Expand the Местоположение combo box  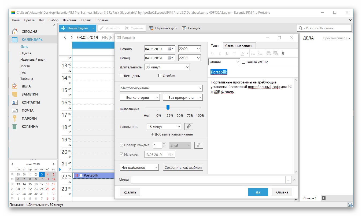point(200,88)
